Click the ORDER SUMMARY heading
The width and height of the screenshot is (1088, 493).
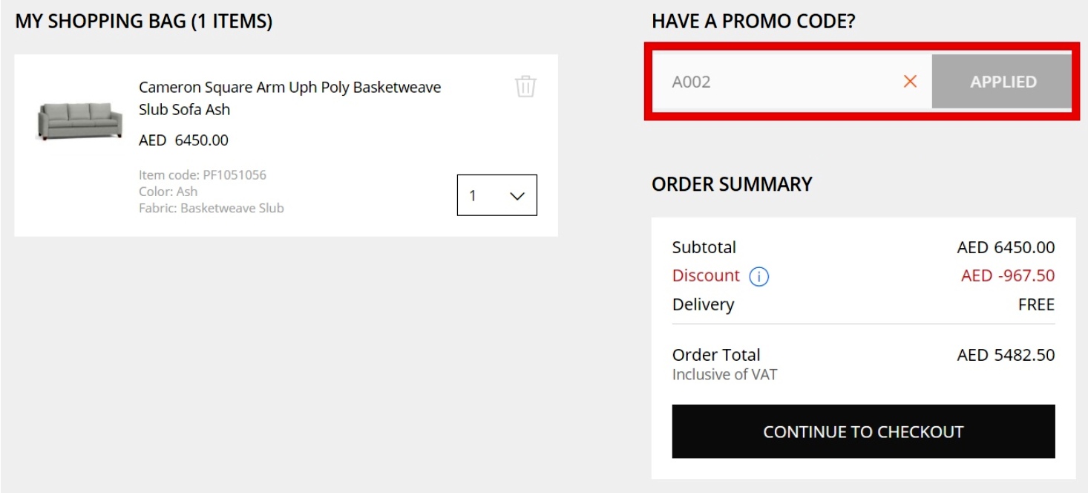tap(730, 184)
